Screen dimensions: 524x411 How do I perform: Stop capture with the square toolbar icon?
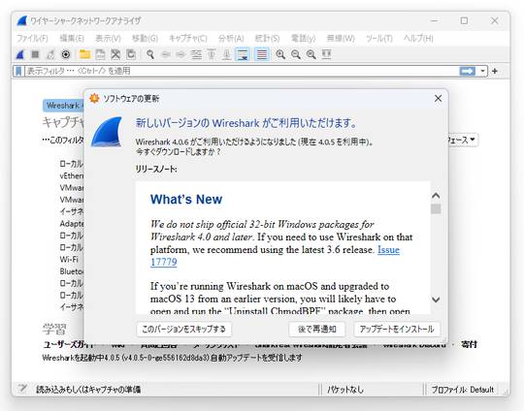pos(35,54)
